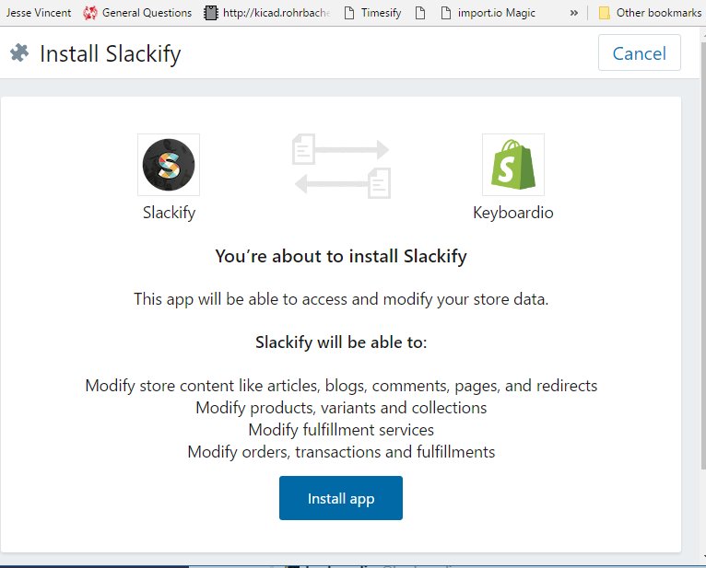706x568 pixels.
Task: Click the page icon beside import.io Magic
Action: coord(446,13)
